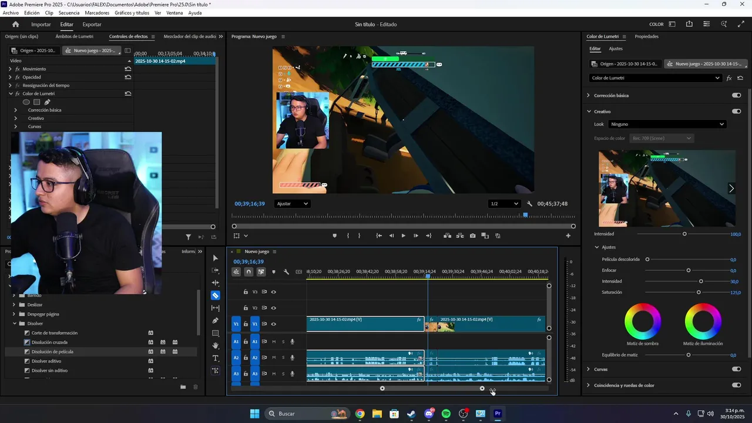This screenshot has height=423, width=752.
Task: Open the Archivo menu
Action: [11, 13]
